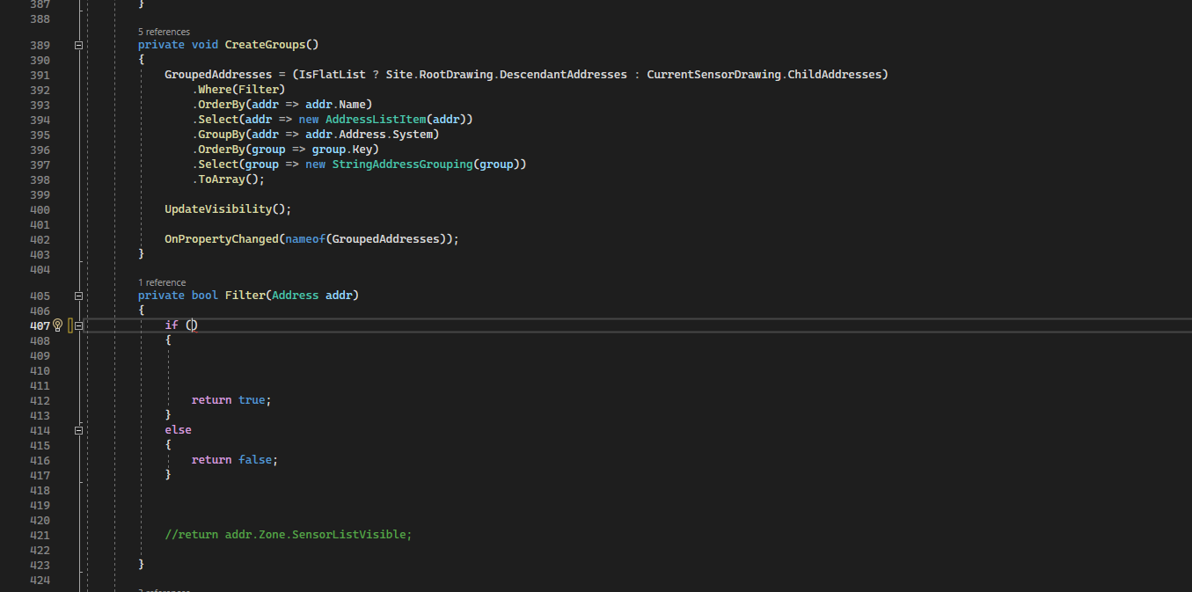Viewport: 1192px width, 592px height.
Task: Open the '1 reference' CodeLens above Filter
Action: click(x=162, y=282)
